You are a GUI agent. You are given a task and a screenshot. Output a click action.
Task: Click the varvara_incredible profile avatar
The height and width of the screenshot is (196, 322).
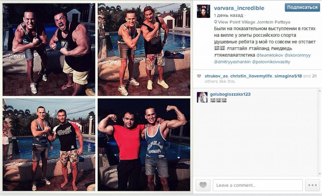coord(204,11)
